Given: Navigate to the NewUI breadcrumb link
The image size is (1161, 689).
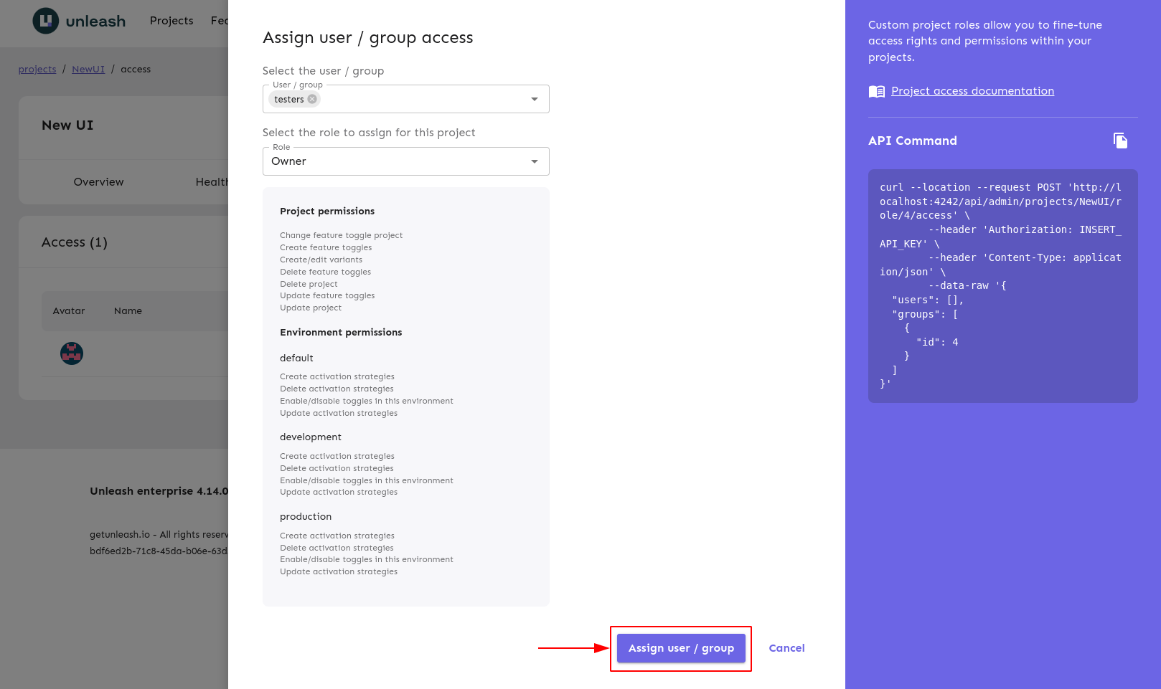Looking at the screenshot, I should click(x=88, y=70).
